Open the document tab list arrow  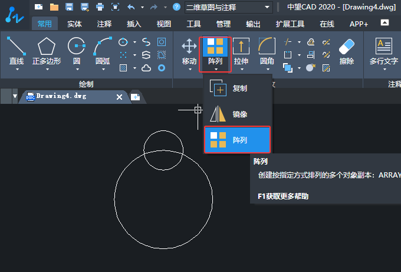[15, 96]
